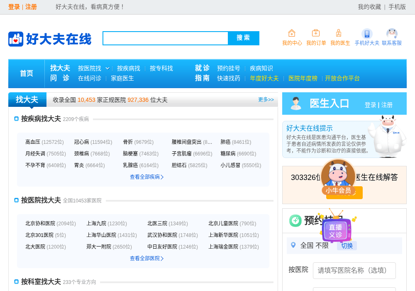Expand 查看全部疾病 link
Viewport: 415px width, 291px height.
tap(146, 177)
